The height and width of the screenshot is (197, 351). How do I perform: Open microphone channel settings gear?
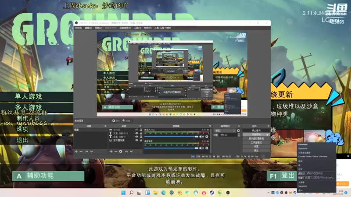pos(207,137)
